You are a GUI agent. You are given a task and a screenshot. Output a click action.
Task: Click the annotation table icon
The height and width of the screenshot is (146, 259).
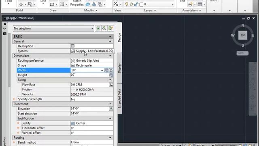[x=200, y=4]
